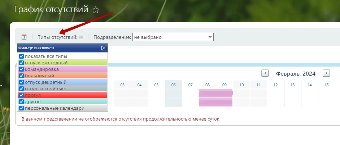
Task: Toggle отгул за свой счет checkbox
Action: coord(22,89)
